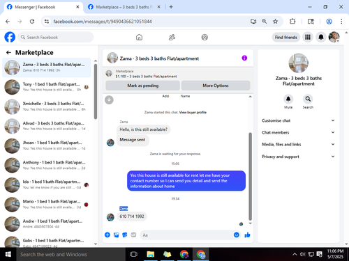Open the emoji picker icon

(x=237, y=235)
